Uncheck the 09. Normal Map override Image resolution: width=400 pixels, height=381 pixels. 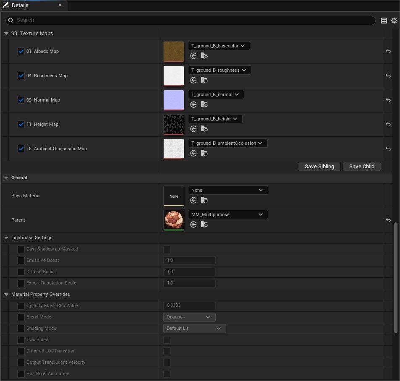[x=21, y=100]
